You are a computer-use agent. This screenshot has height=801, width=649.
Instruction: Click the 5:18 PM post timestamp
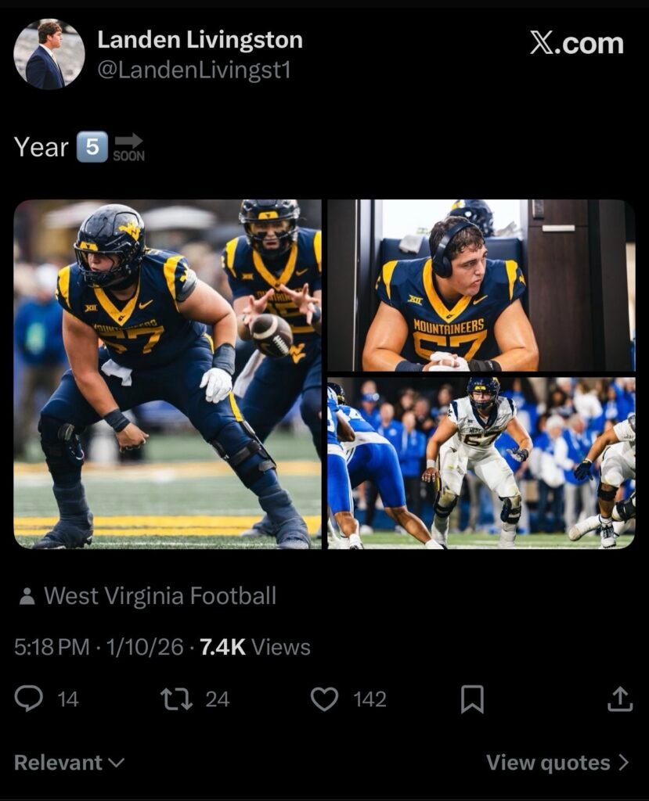(52, 648)
